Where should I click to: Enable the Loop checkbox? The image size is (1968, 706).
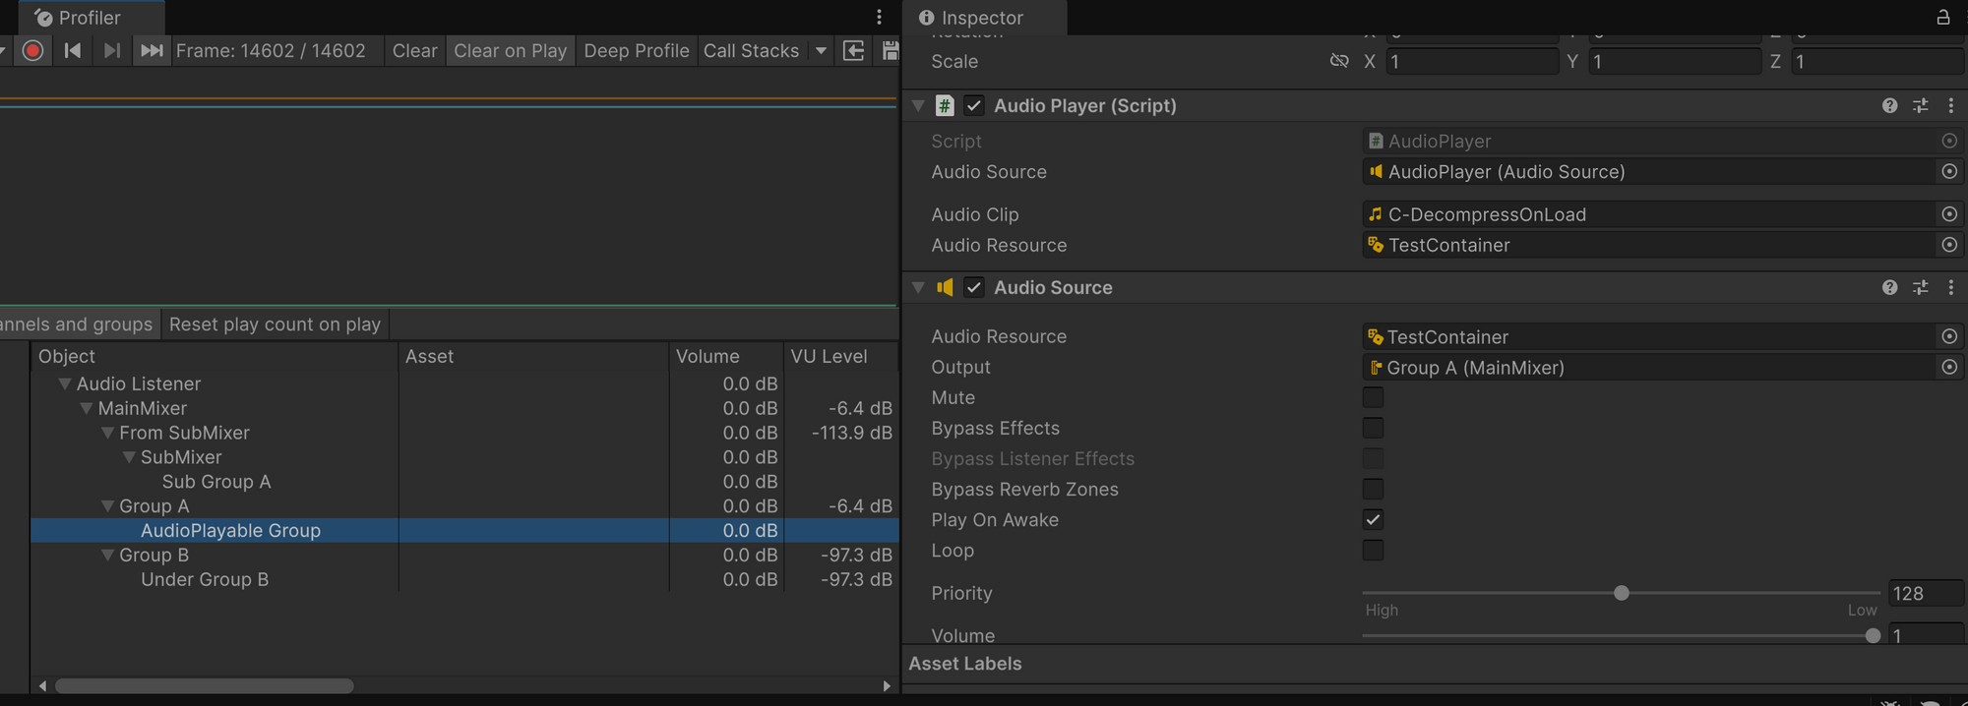(x=1373, y=551)
